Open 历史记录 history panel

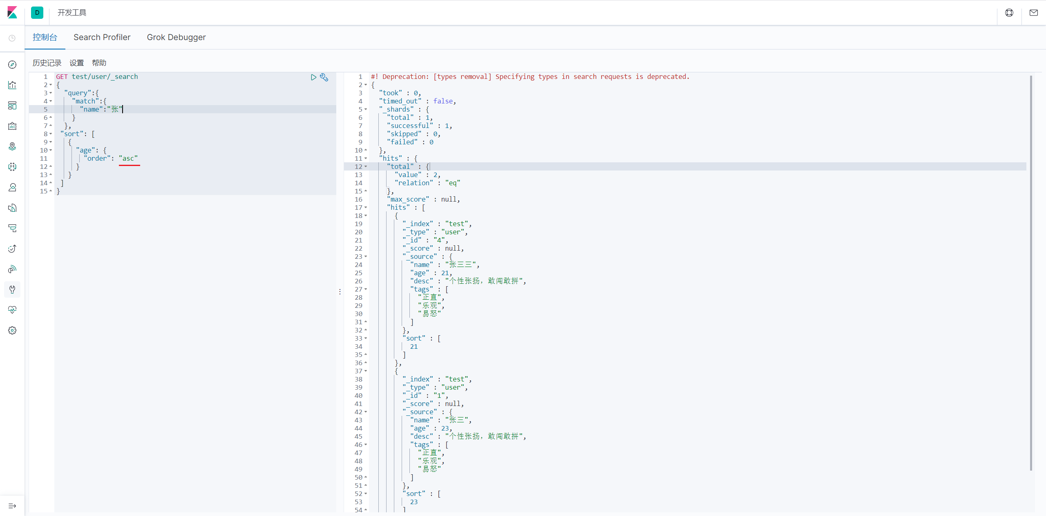point(47,63)
